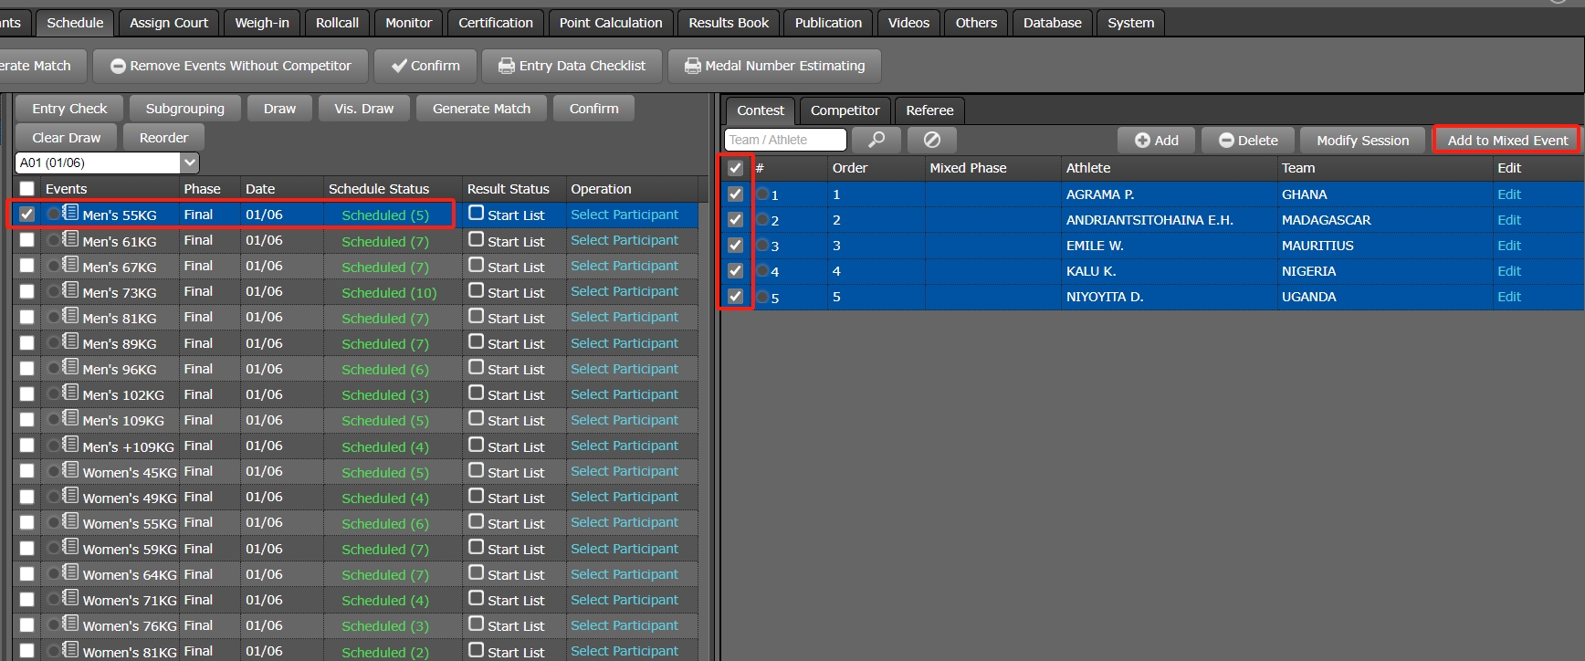Click Add to Mixed Event button
This screenshot has height=661, width=1585.
[1506, 141]
